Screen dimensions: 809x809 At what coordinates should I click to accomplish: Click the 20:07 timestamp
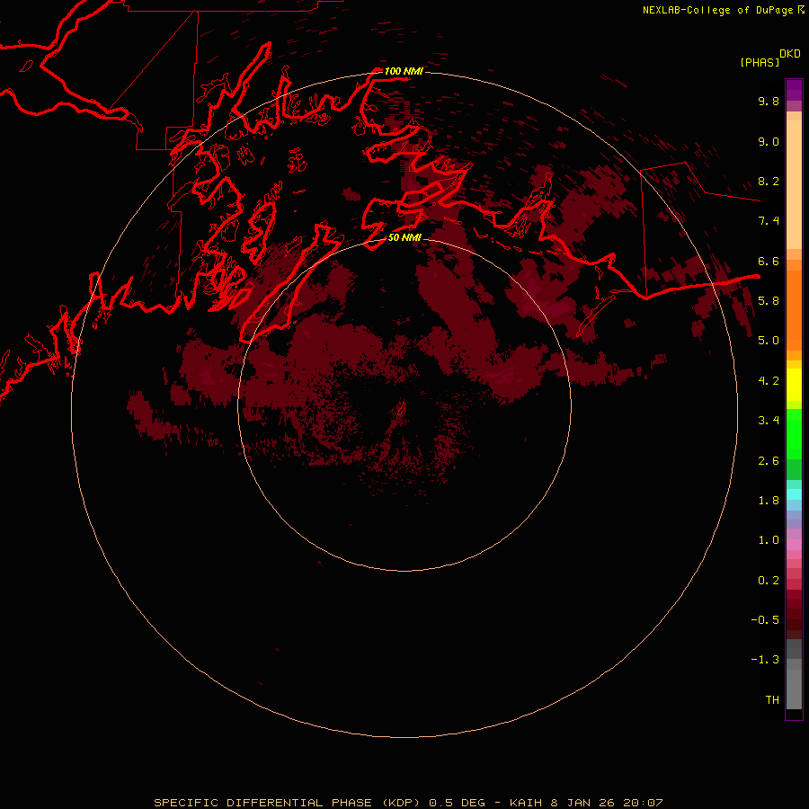tap(643, 803)
